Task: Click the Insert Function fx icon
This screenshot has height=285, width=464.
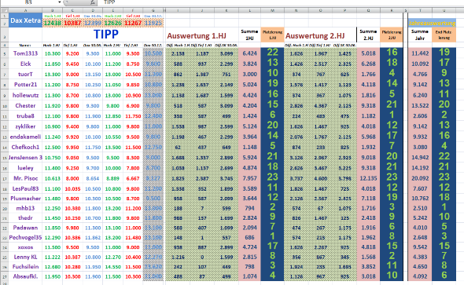Action: tap(93, 2)
